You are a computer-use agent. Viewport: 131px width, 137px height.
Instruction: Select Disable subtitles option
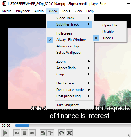[109, 32]
